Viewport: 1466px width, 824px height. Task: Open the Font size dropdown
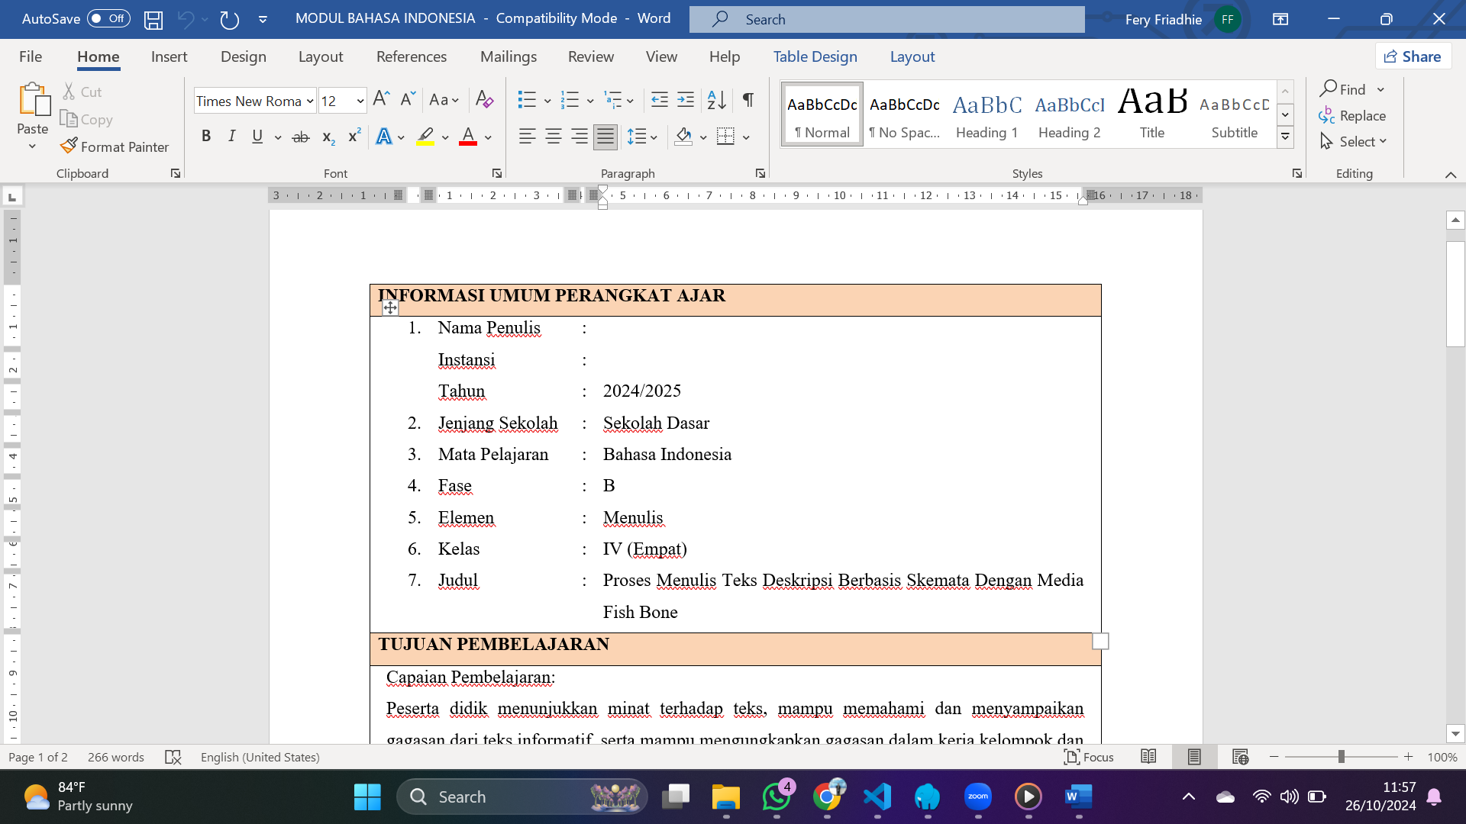click(358, 98)
